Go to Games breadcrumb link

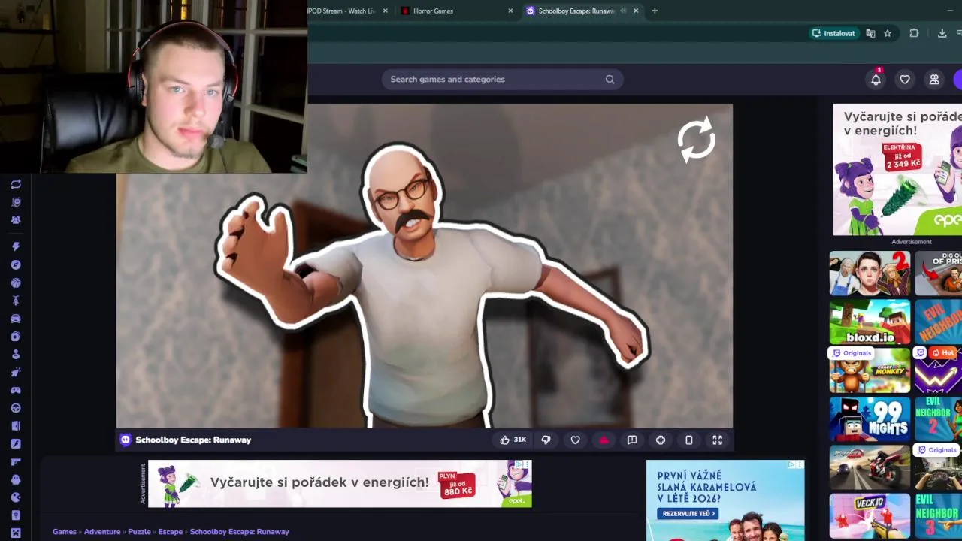tap(65, 531)
